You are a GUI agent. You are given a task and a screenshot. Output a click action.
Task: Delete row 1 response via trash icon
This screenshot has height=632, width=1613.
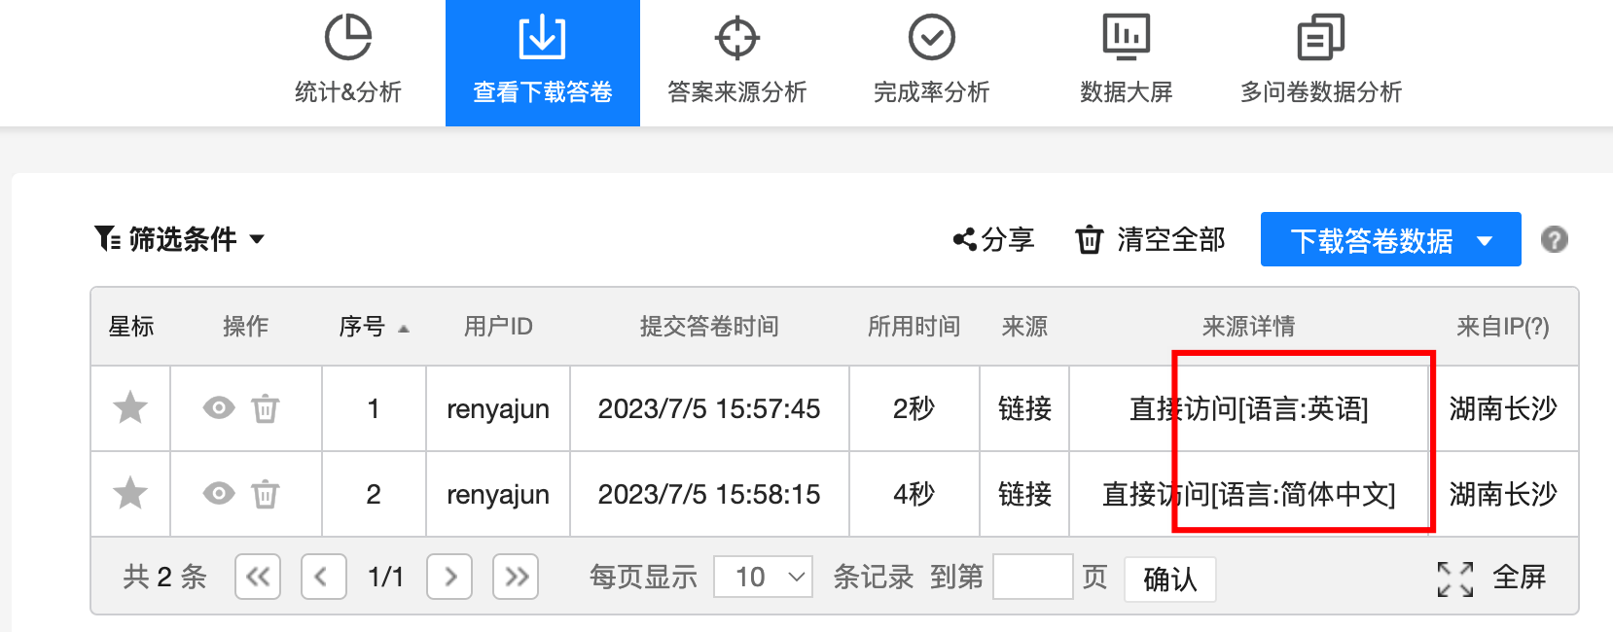[266, 408]
